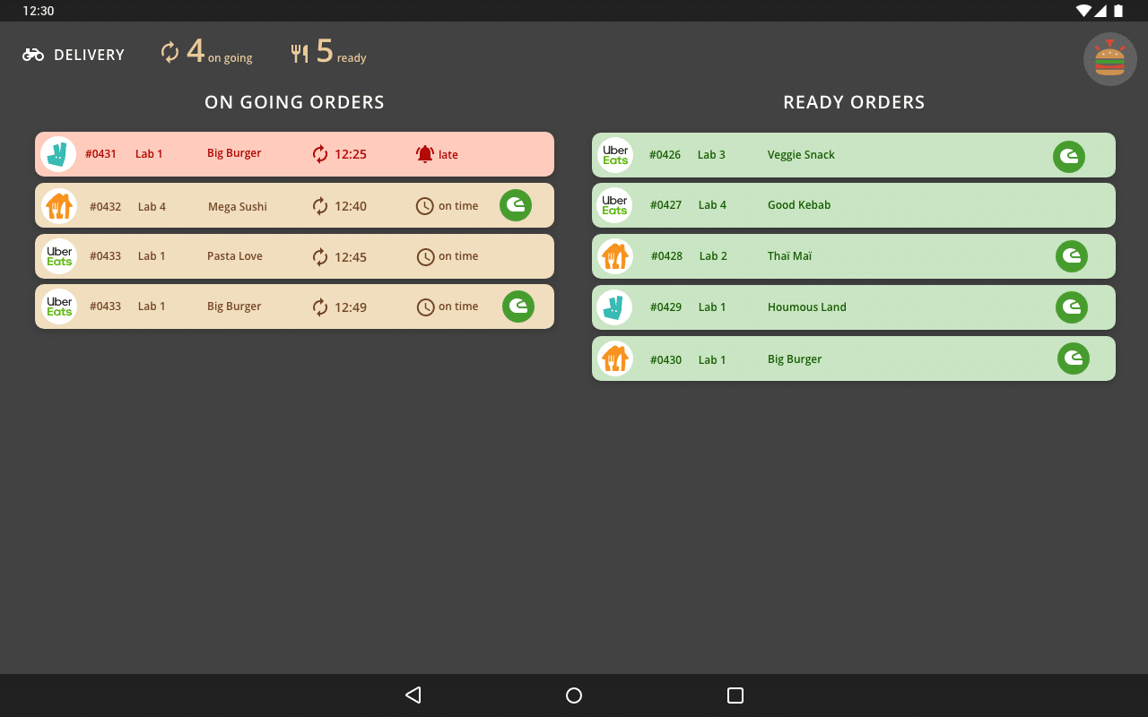
Task: Tap the Android back navigation button
Action: [x=413, y=695]
